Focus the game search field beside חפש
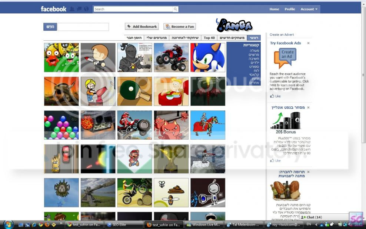Image resolution: width=366 pixels, height=229 pixels. 83,27
